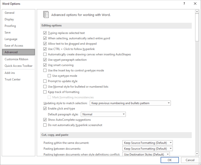The width and height of the screenshot is (201, 165).
Task: Disable Typing replaces selected text
Action: coord(45,33)
